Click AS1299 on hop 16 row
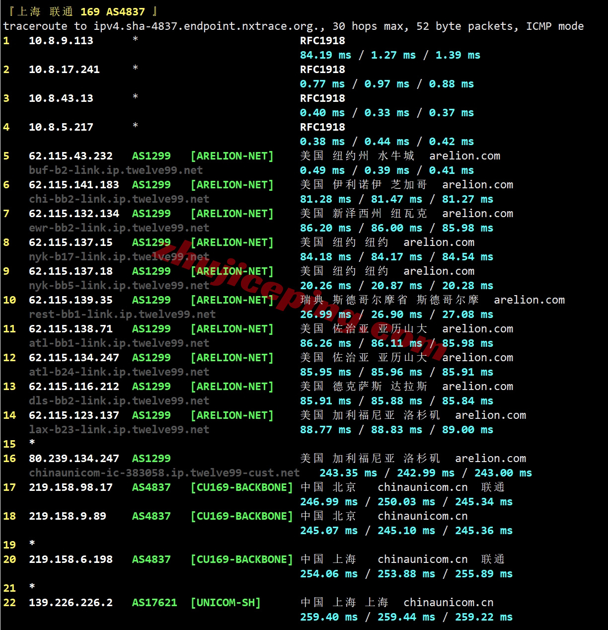 coord(152,459)
